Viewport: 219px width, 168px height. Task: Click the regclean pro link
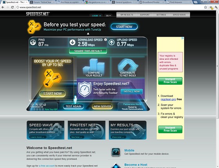(168, 99)
